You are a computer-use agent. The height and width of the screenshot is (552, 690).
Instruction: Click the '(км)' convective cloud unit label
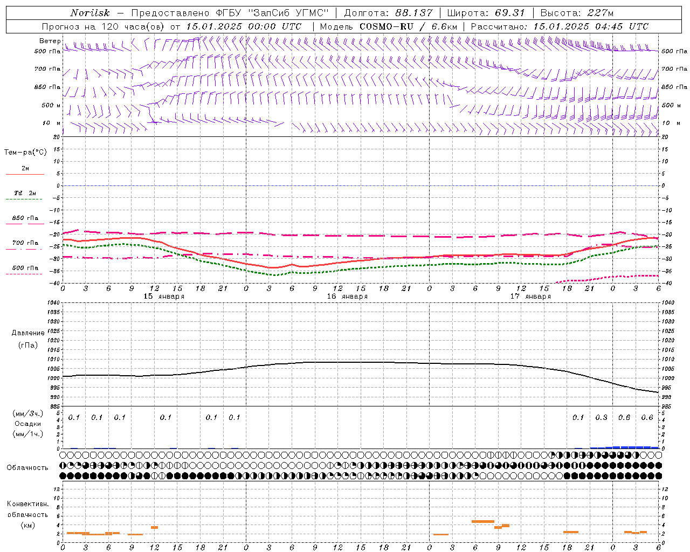pos(27,525)
